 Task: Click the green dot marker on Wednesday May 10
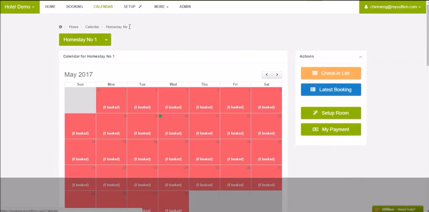(160, 116)
